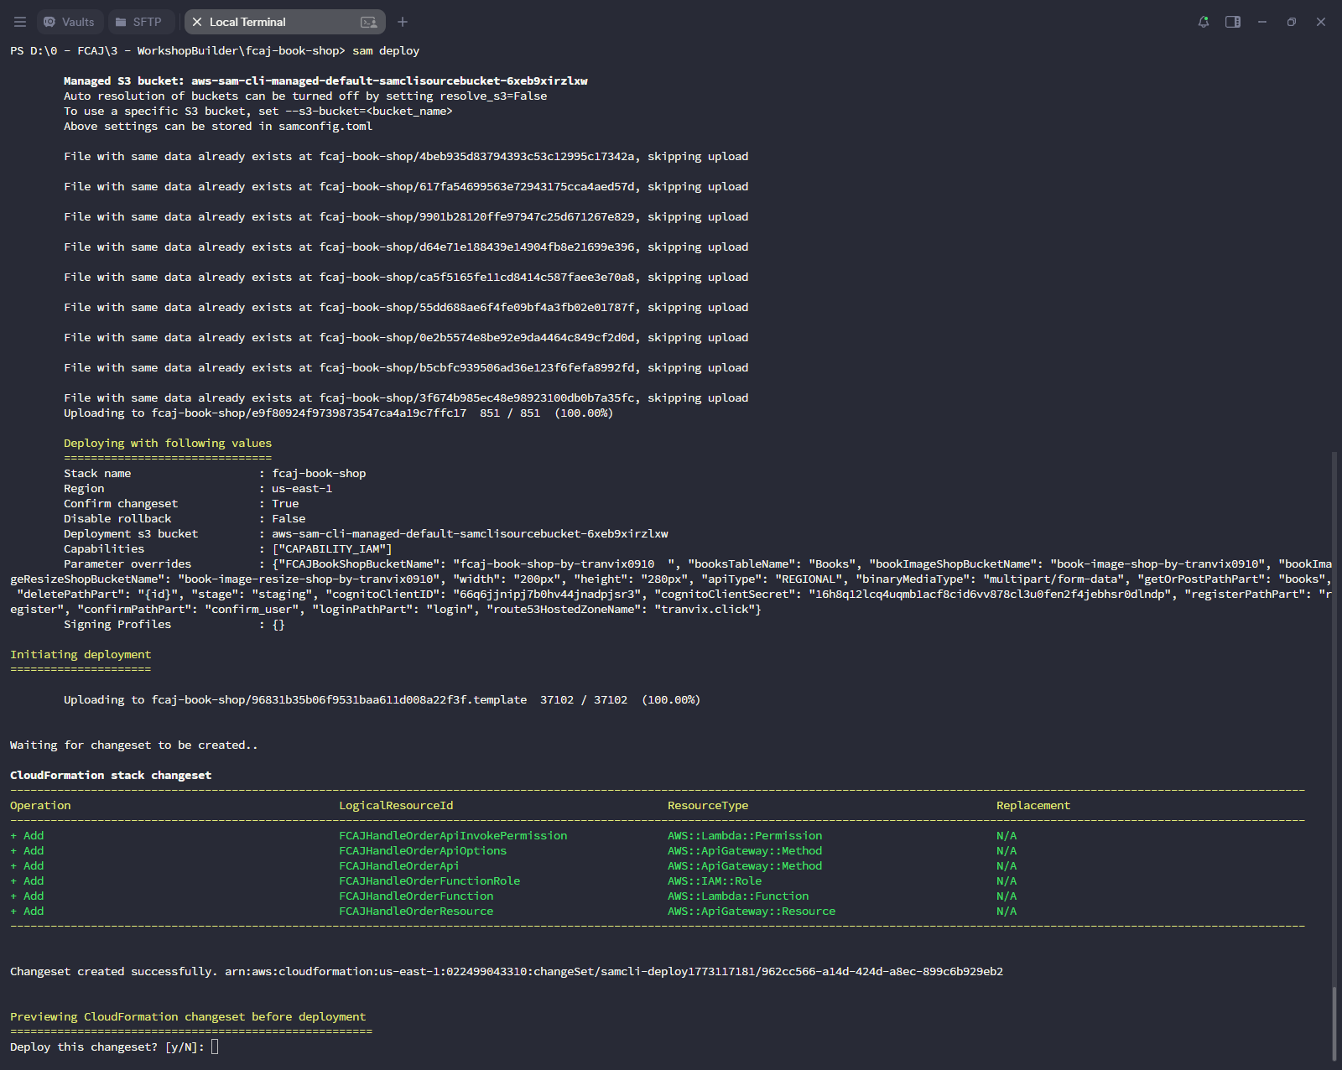
Task: Open the hamburger menu icon
Action: (x=20, y=22)
